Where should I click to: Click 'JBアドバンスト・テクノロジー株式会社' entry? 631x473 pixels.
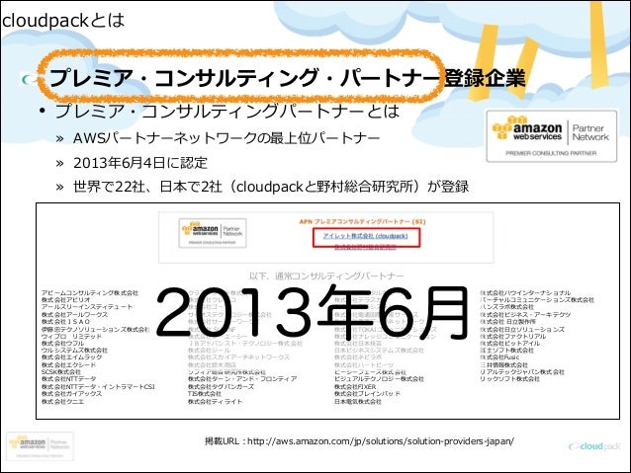point(245,344)
